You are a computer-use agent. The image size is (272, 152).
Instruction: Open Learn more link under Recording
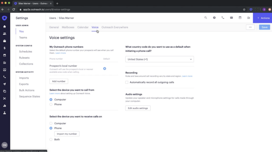(187, 76)
